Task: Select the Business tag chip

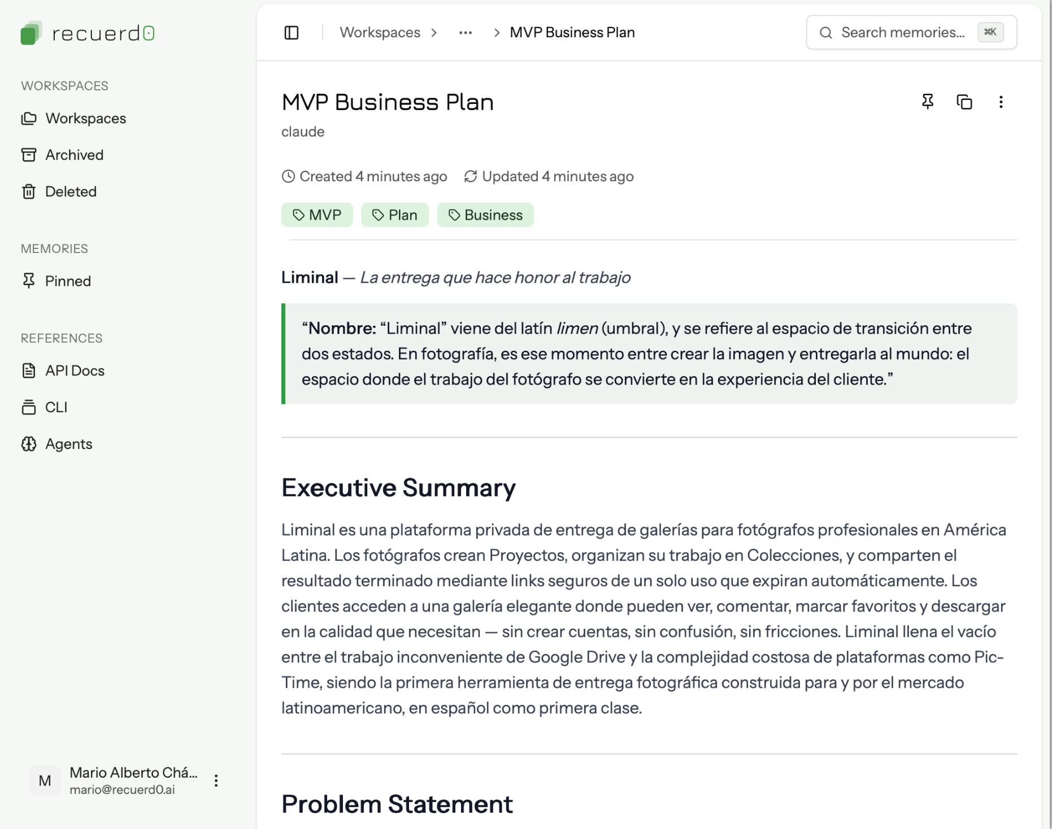Action: [x=485, y=215]
